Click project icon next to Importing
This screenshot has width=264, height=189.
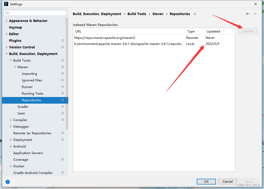point(62,73)
